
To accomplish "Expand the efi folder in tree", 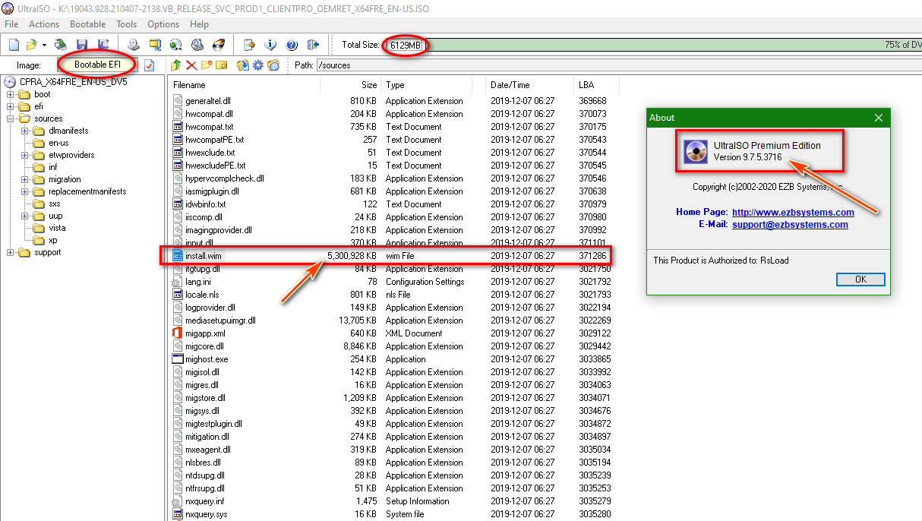I will click(x=11, y=106).
